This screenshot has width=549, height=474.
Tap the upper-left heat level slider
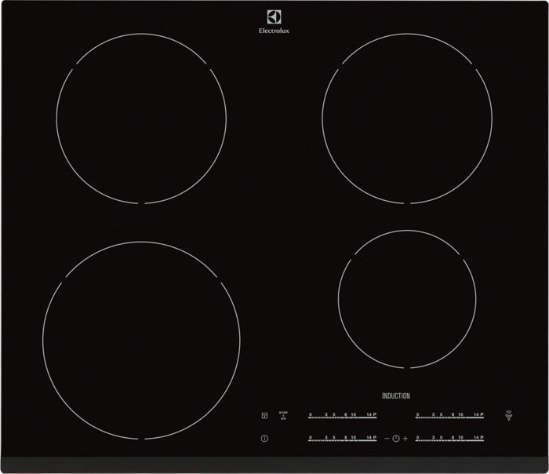343,415
